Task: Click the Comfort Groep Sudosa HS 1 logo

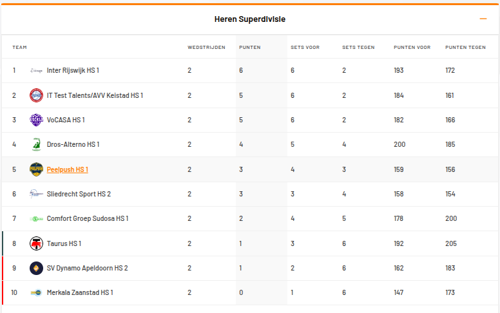Action: pos(36,219)
